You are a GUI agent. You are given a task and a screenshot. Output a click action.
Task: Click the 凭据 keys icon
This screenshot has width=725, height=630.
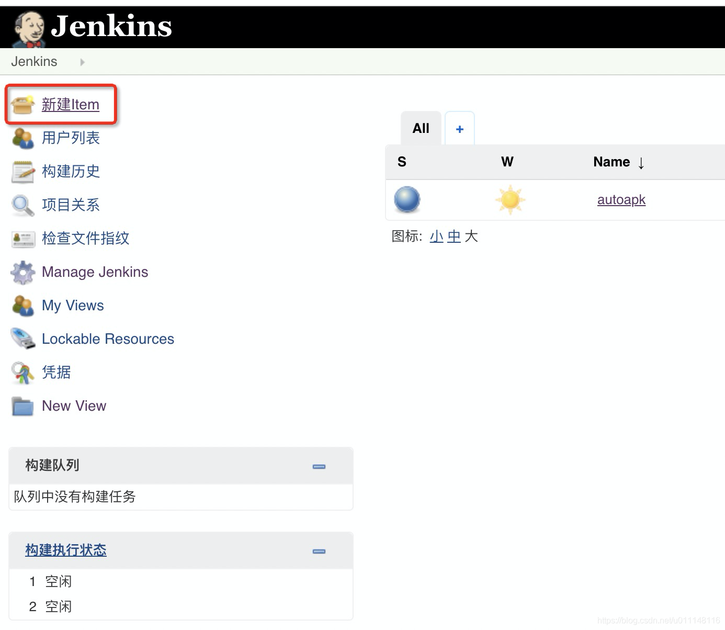point(23,373)
